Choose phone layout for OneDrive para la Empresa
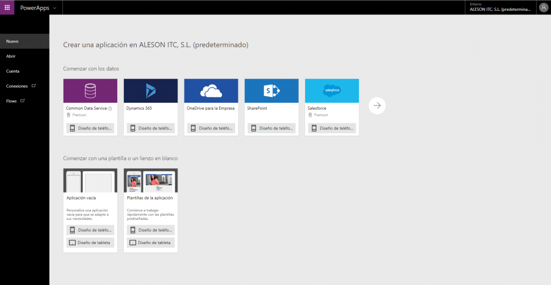 tap(211, 129)
